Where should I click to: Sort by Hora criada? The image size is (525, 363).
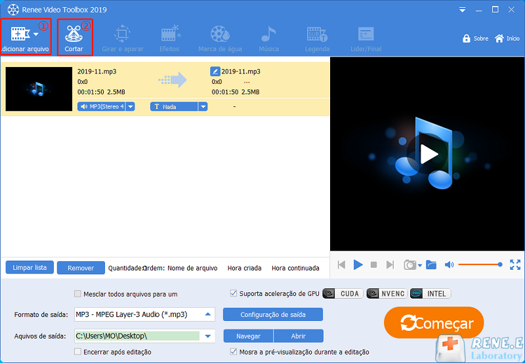pyautogui.click(x=244, y=268)
